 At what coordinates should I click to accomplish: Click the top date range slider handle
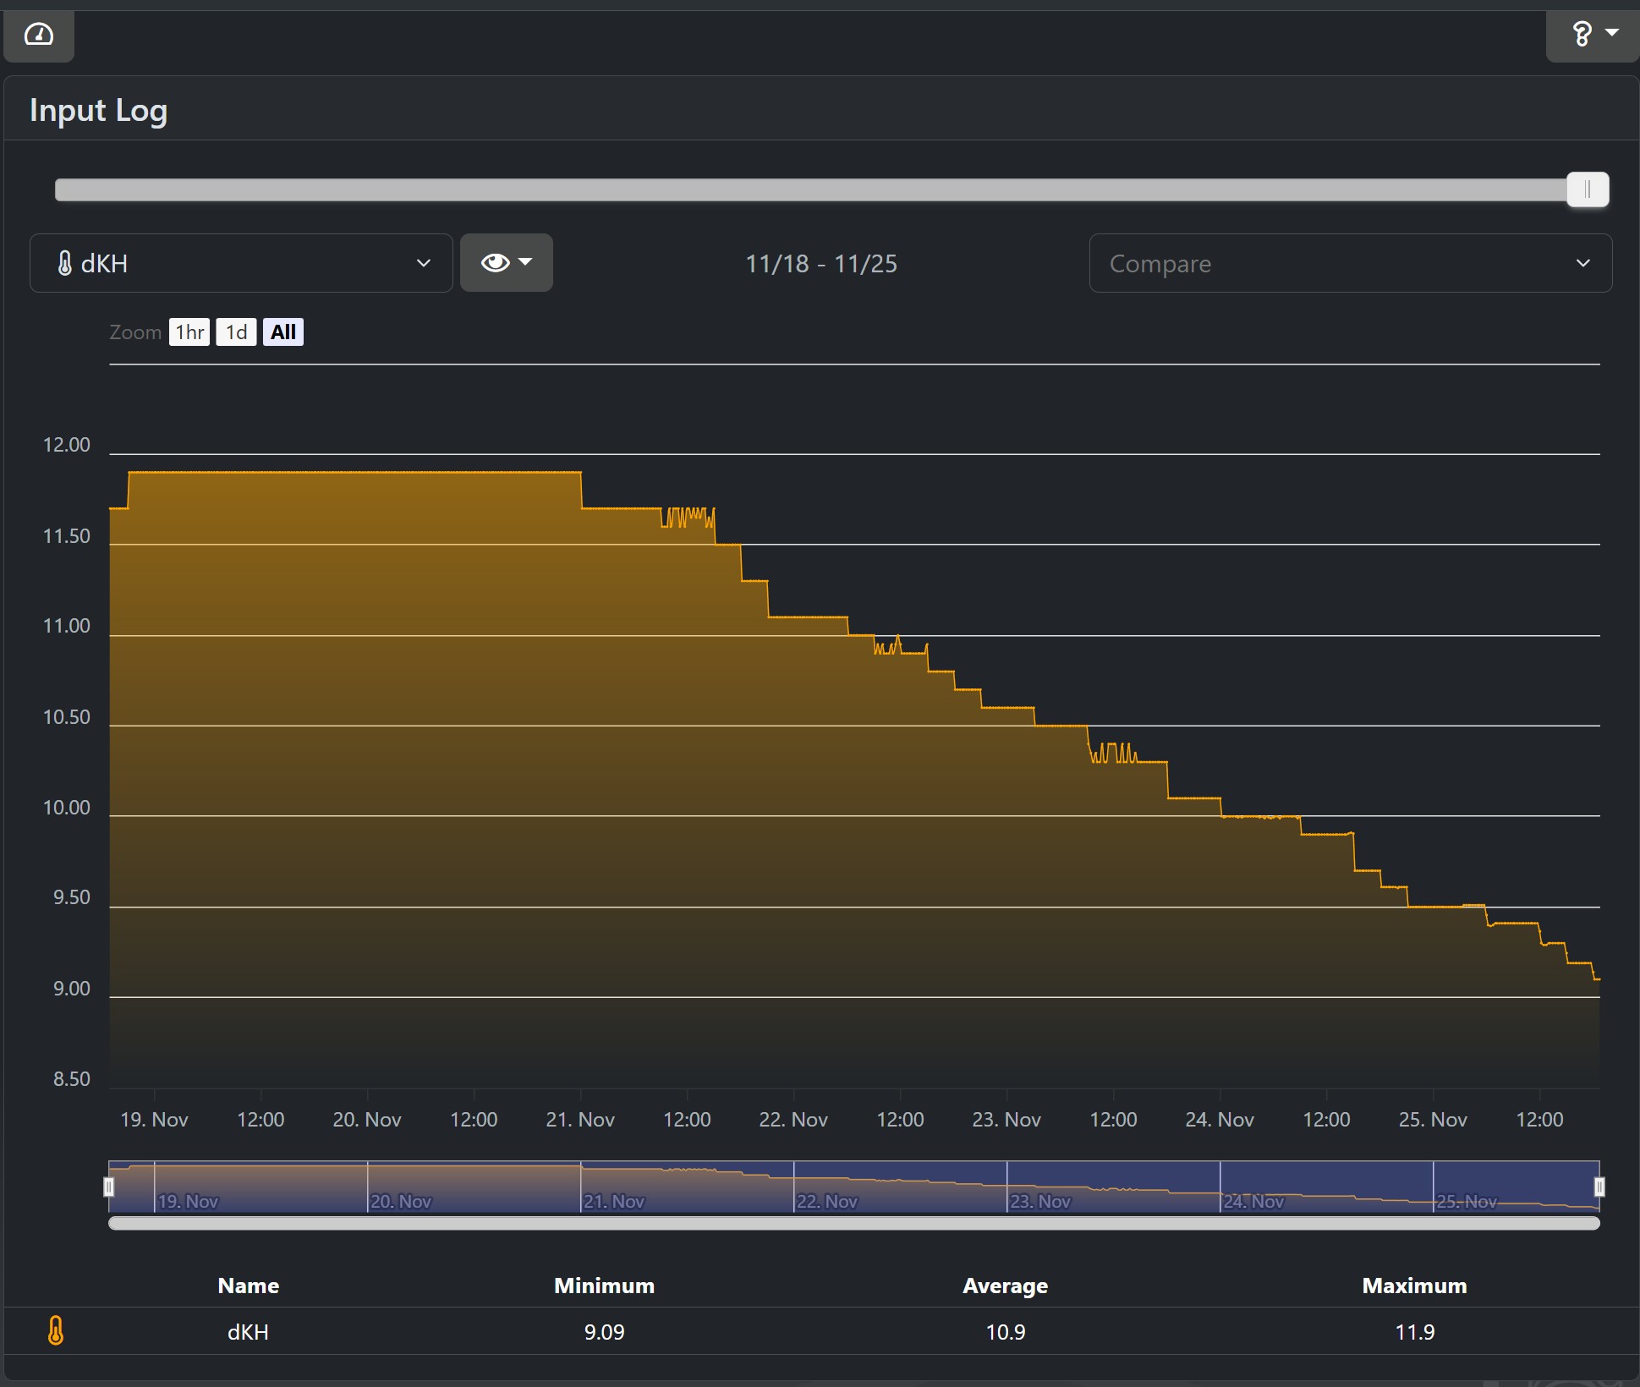[1587, 189]
